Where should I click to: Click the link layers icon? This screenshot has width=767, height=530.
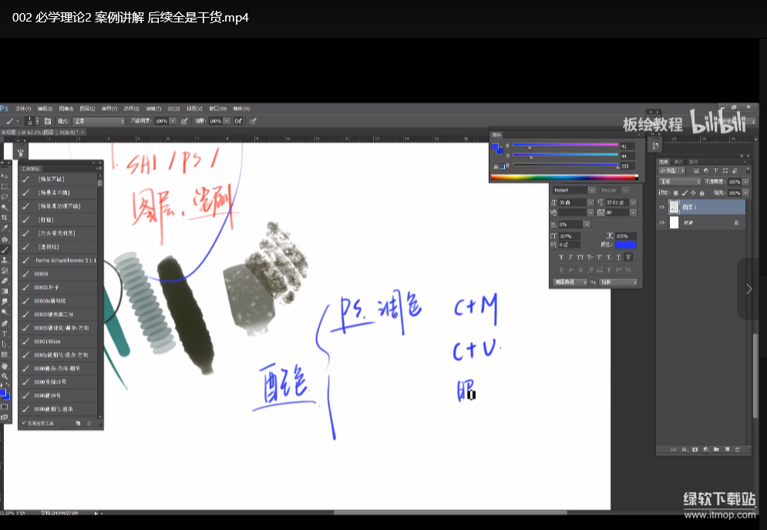[674, 449]
